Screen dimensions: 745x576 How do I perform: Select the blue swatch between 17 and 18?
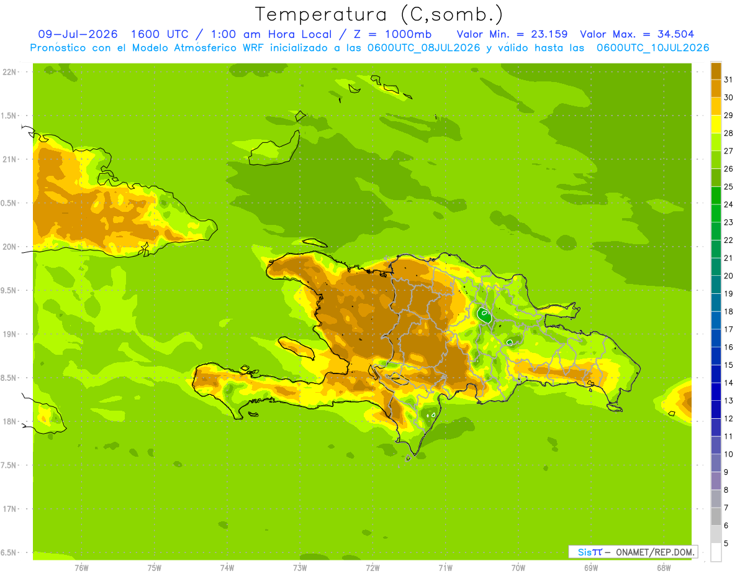[x=716, y=321]
